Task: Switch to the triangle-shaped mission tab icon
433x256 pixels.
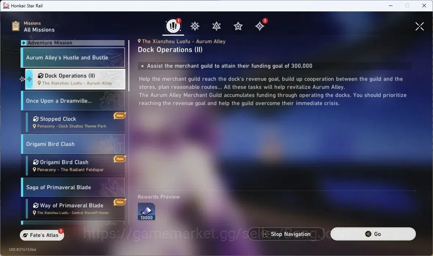Action: (x=217, y=26)
